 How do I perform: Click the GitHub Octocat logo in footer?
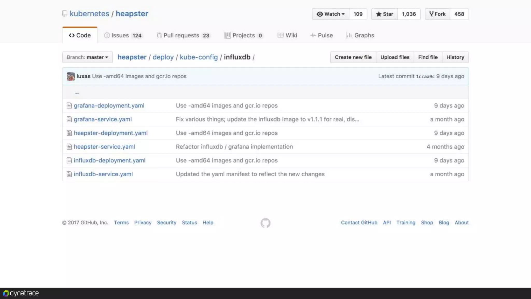pyautogui.click(x=265, y=223)
